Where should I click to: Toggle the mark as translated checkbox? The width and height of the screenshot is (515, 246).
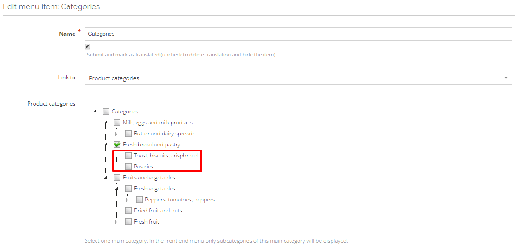tap(87, 46)
